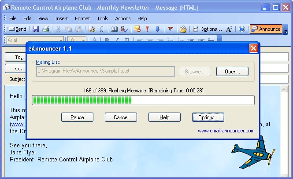This screenshot has width=293, height=179.
Task: Click the message body scrollbar up arrow
Action: [x=284, y=90]
